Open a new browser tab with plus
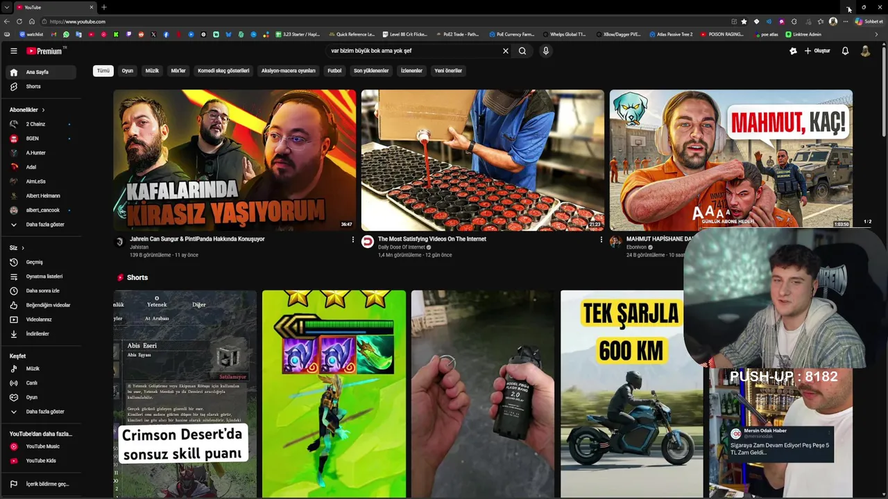 point(103,7)
